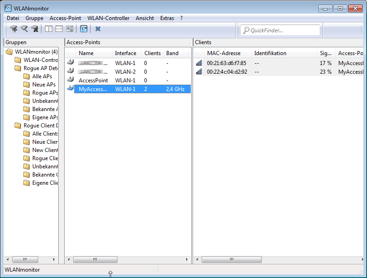Select client with MAC 00:21:63:d6:f7:85
This screenshot has height=278, width=367.
tap(226, 63)
